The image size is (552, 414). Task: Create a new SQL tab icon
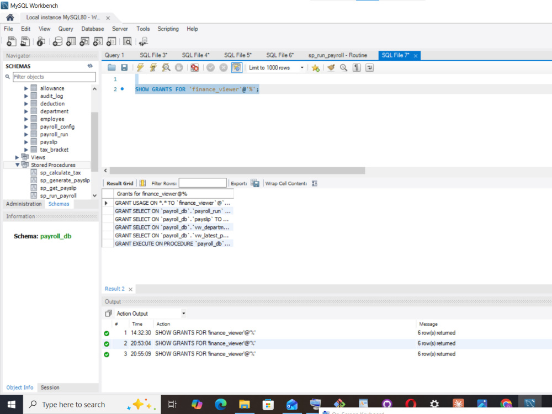pos(11,41)
